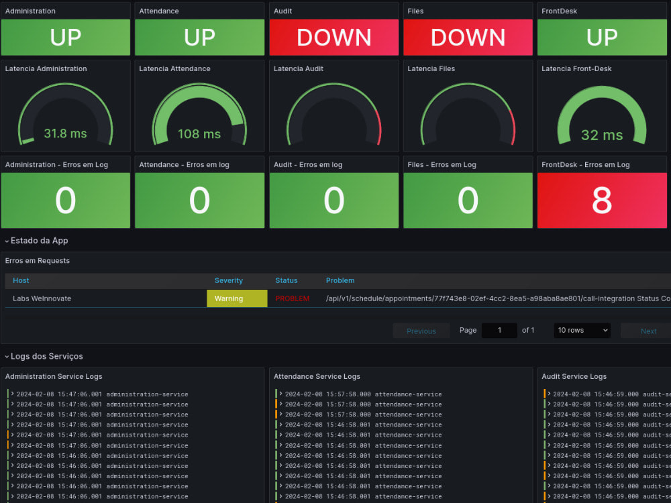The width and height of the screenshot is (671, 503).
Task: Open the Latencia Administration panel title
Action: 46,68
